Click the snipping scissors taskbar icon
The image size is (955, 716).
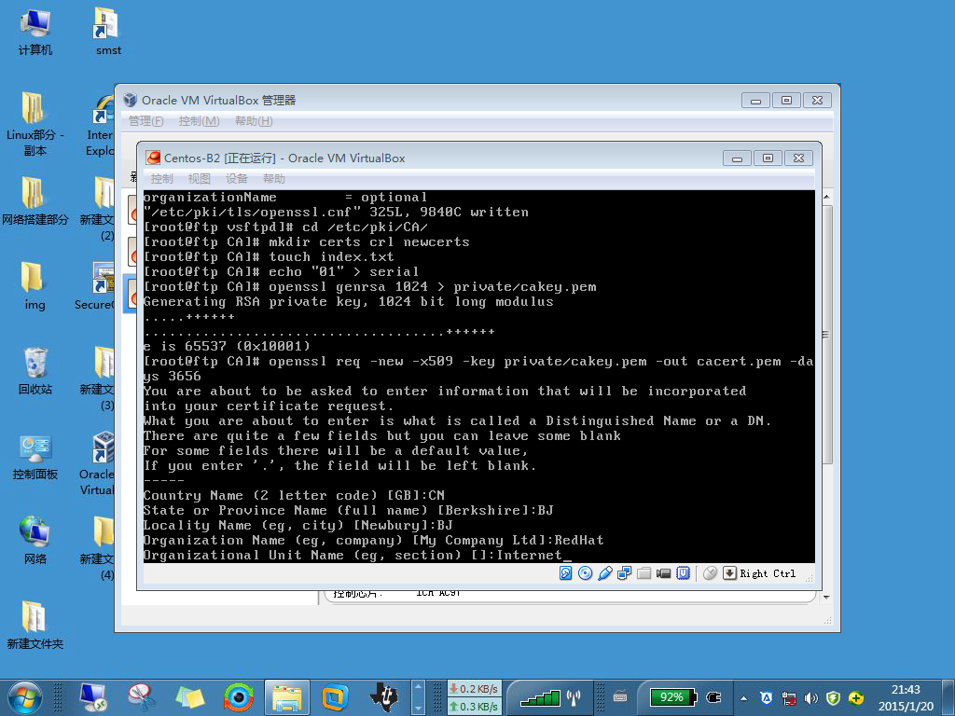click(x=142, y=697)
